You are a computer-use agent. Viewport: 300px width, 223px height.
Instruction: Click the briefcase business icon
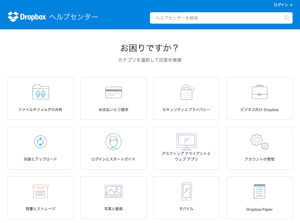click(x=260, y=92)
